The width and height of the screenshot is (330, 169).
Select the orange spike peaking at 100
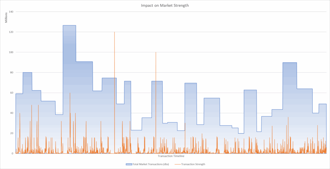[156, 65]
